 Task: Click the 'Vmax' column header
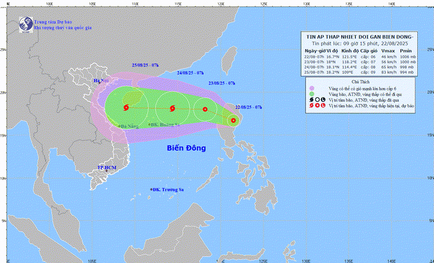coord(388,51)
